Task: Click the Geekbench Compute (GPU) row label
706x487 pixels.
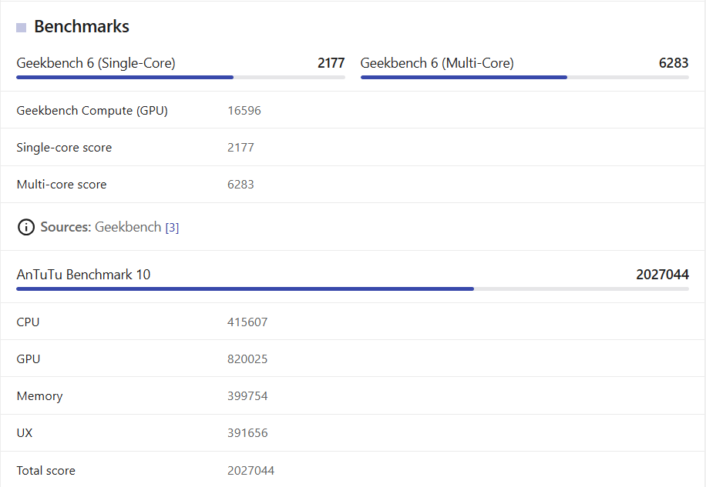Action: (x=92, y=111)
